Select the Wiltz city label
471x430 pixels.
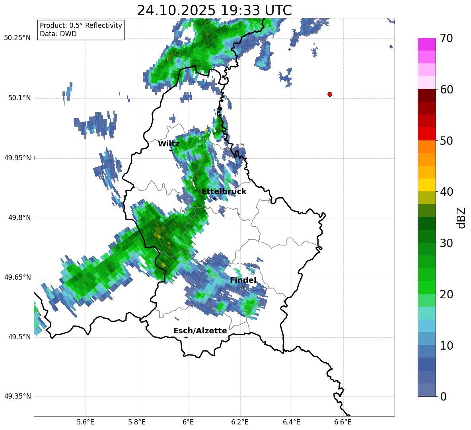[x=169, y=144]
